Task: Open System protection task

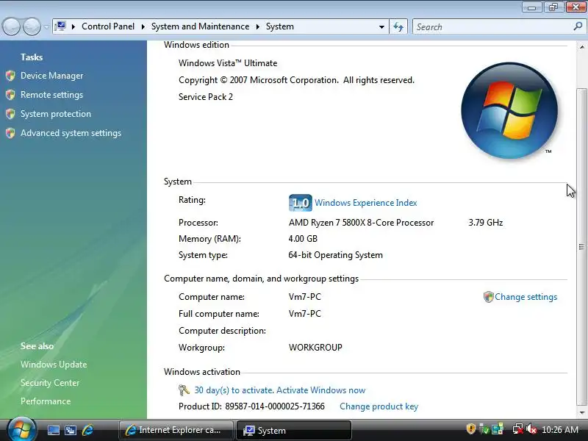Action: tap(56, 114)
